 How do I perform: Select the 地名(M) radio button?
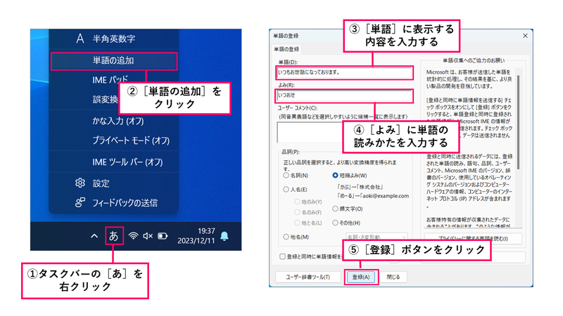pos(286,237)
